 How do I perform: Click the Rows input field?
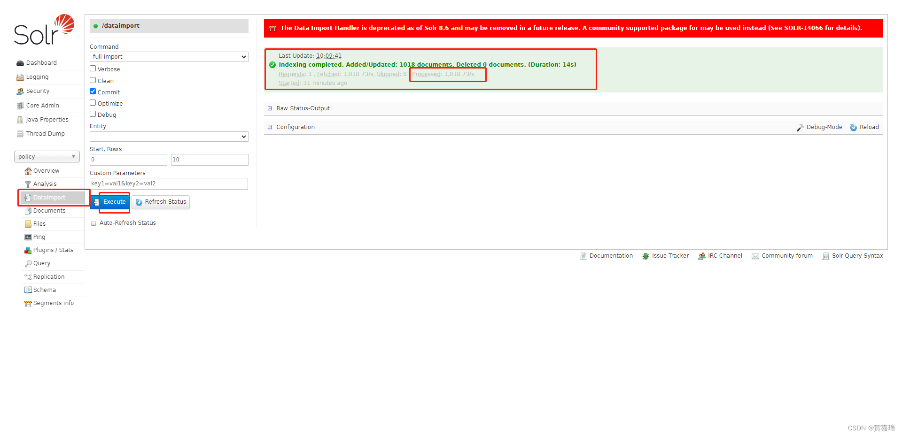pos(210,160)
